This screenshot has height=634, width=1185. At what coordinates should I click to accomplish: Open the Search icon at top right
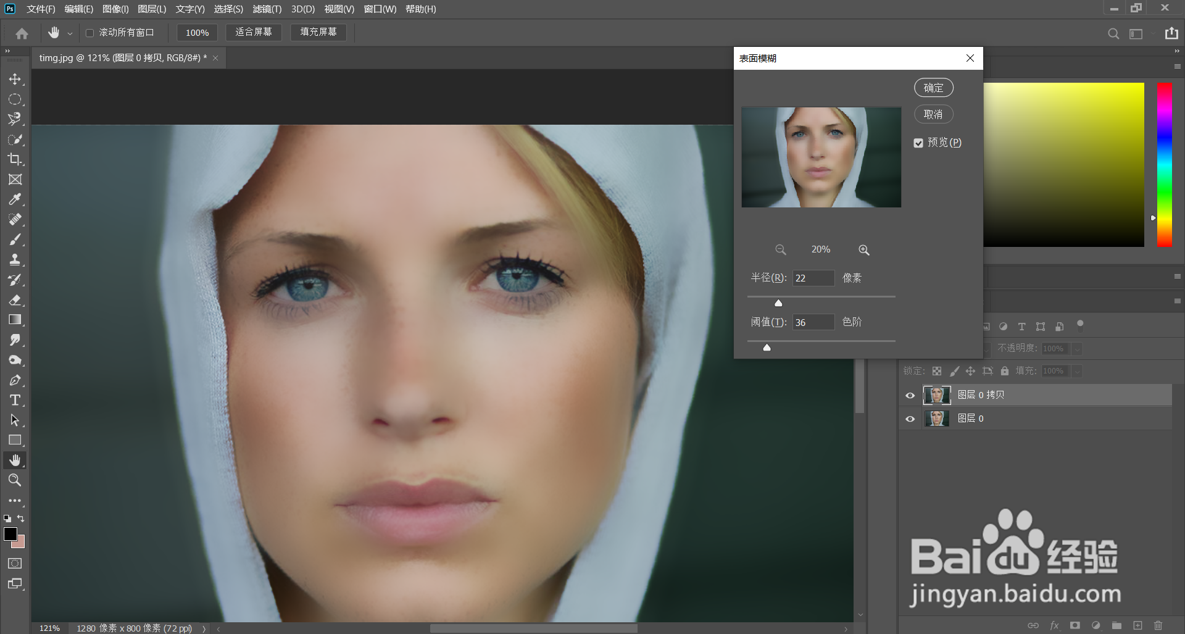click(x=1113, y=34)
